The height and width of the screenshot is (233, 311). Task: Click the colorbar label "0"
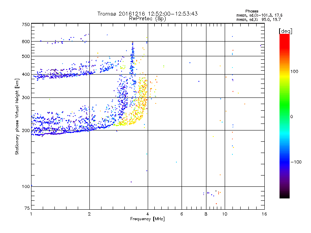(292, 117)
